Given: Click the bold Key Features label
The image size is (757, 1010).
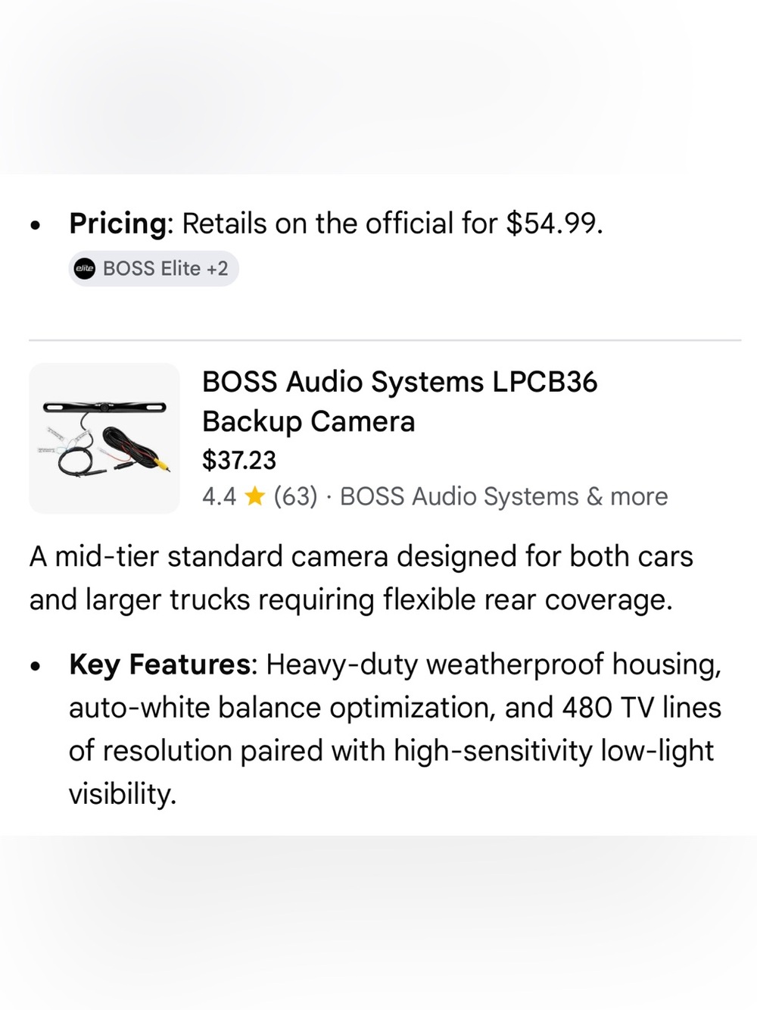Looking at the screenshot, I should (x=160, y=664).
